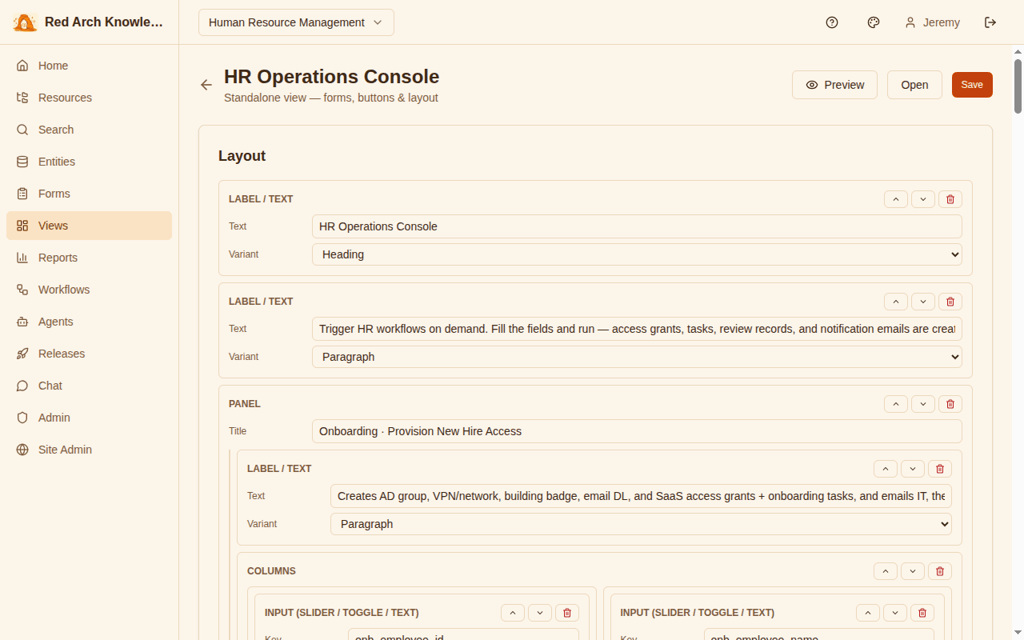The image size is (1024, 640).
Task: Move the Trigger HR workflows label block up
Action: click(896, 302)
